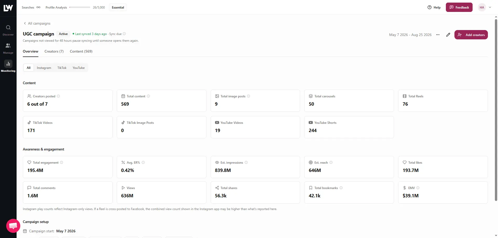This screenshot has height=238, width=498.
Task: Click Total comments speech icon
Action: tap(29, 188)
